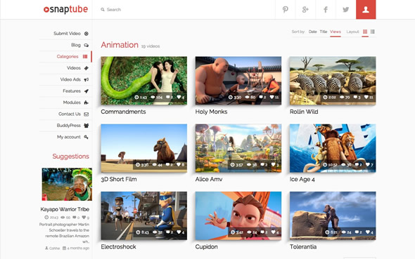This screenshot has height=259, width=415.
Task: Sort videos by Title
Action: pos(324,32)
